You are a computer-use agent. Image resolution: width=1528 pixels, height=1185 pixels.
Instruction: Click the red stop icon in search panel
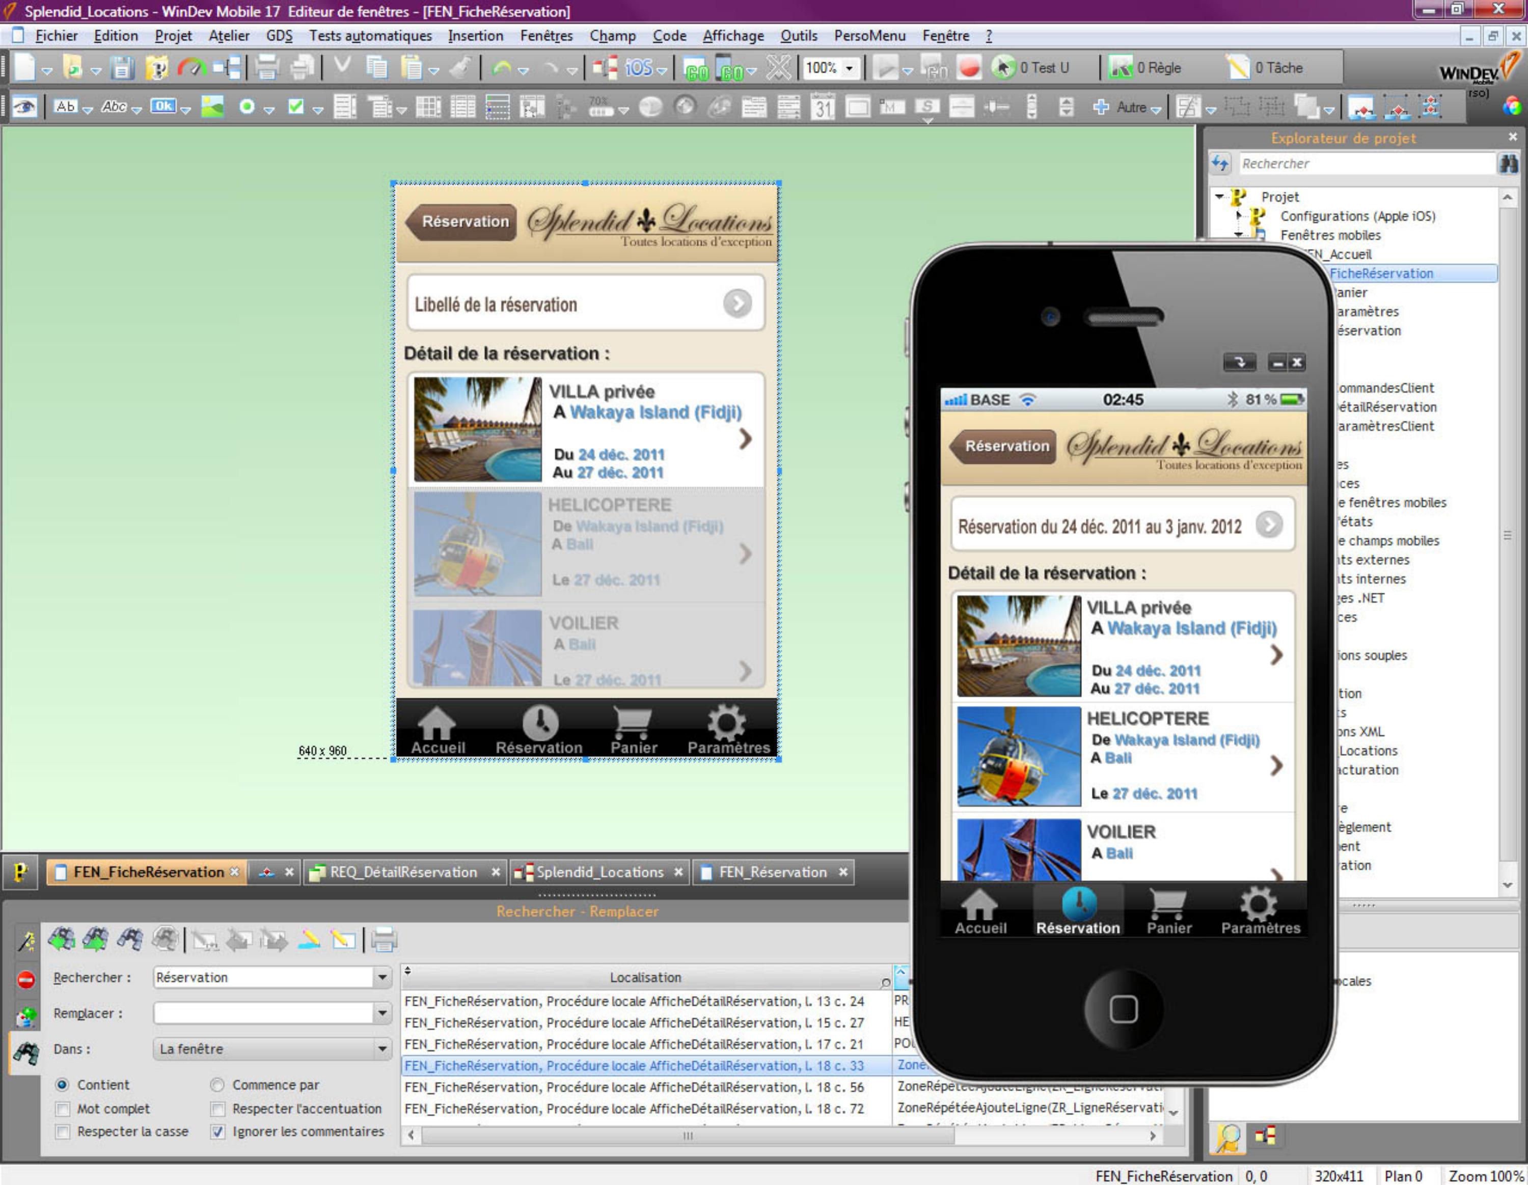point(26,979)
